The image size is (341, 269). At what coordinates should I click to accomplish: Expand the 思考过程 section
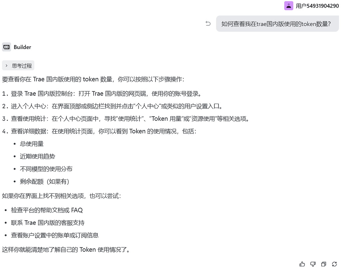pyautogui.click(x=18, y=66)
